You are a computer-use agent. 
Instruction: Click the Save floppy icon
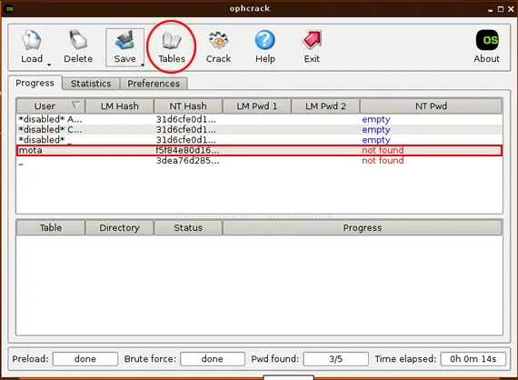point(125,40)
